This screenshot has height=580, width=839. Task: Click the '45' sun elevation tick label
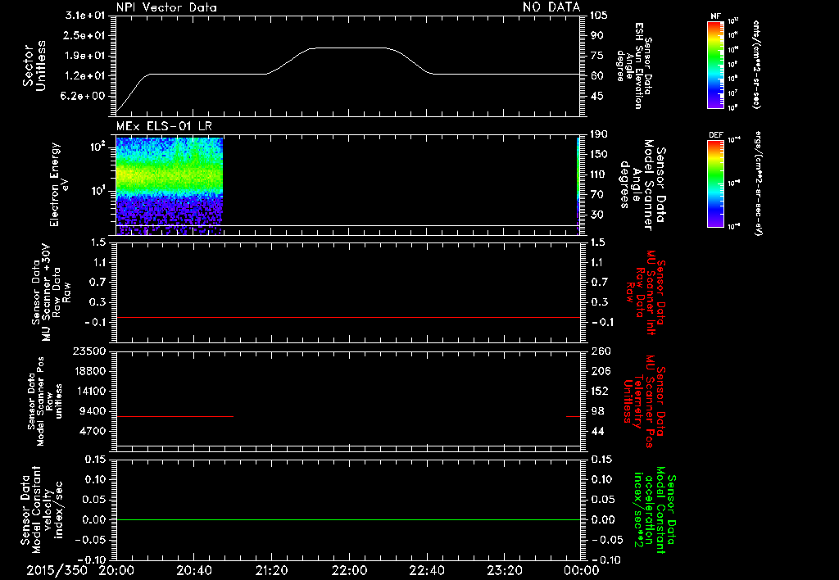click(x=596, y=97)
